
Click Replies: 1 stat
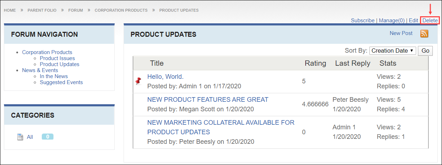coord(391,137)
